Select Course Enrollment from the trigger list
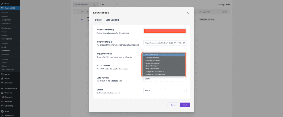The image size is (283, 117). pos(152,58)
